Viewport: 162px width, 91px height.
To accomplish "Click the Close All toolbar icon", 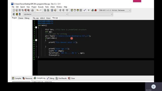I will point(28,10).
